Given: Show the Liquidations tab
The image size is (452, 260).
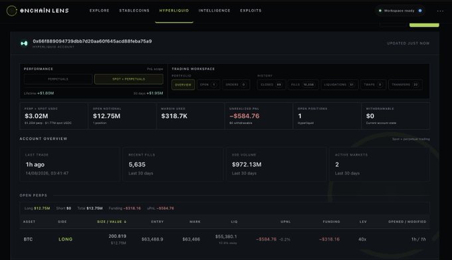Looking at the screenshot, I should 339,85.
